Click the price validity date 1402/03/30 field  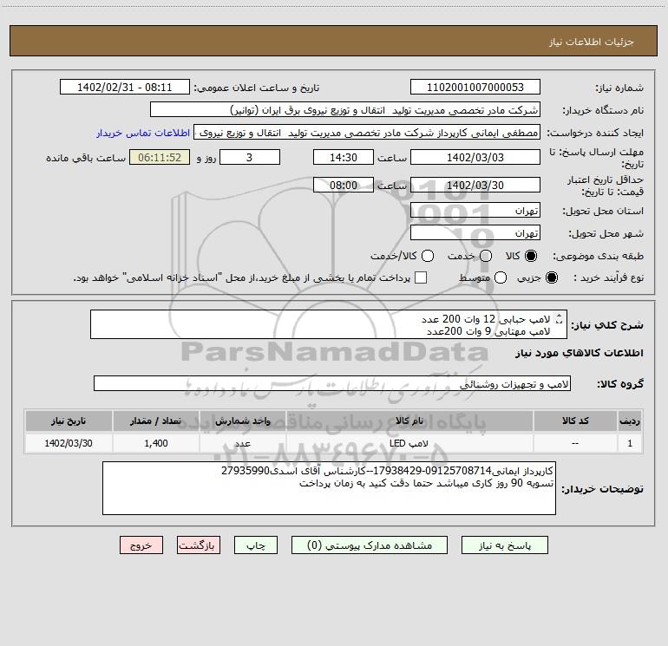475,186
